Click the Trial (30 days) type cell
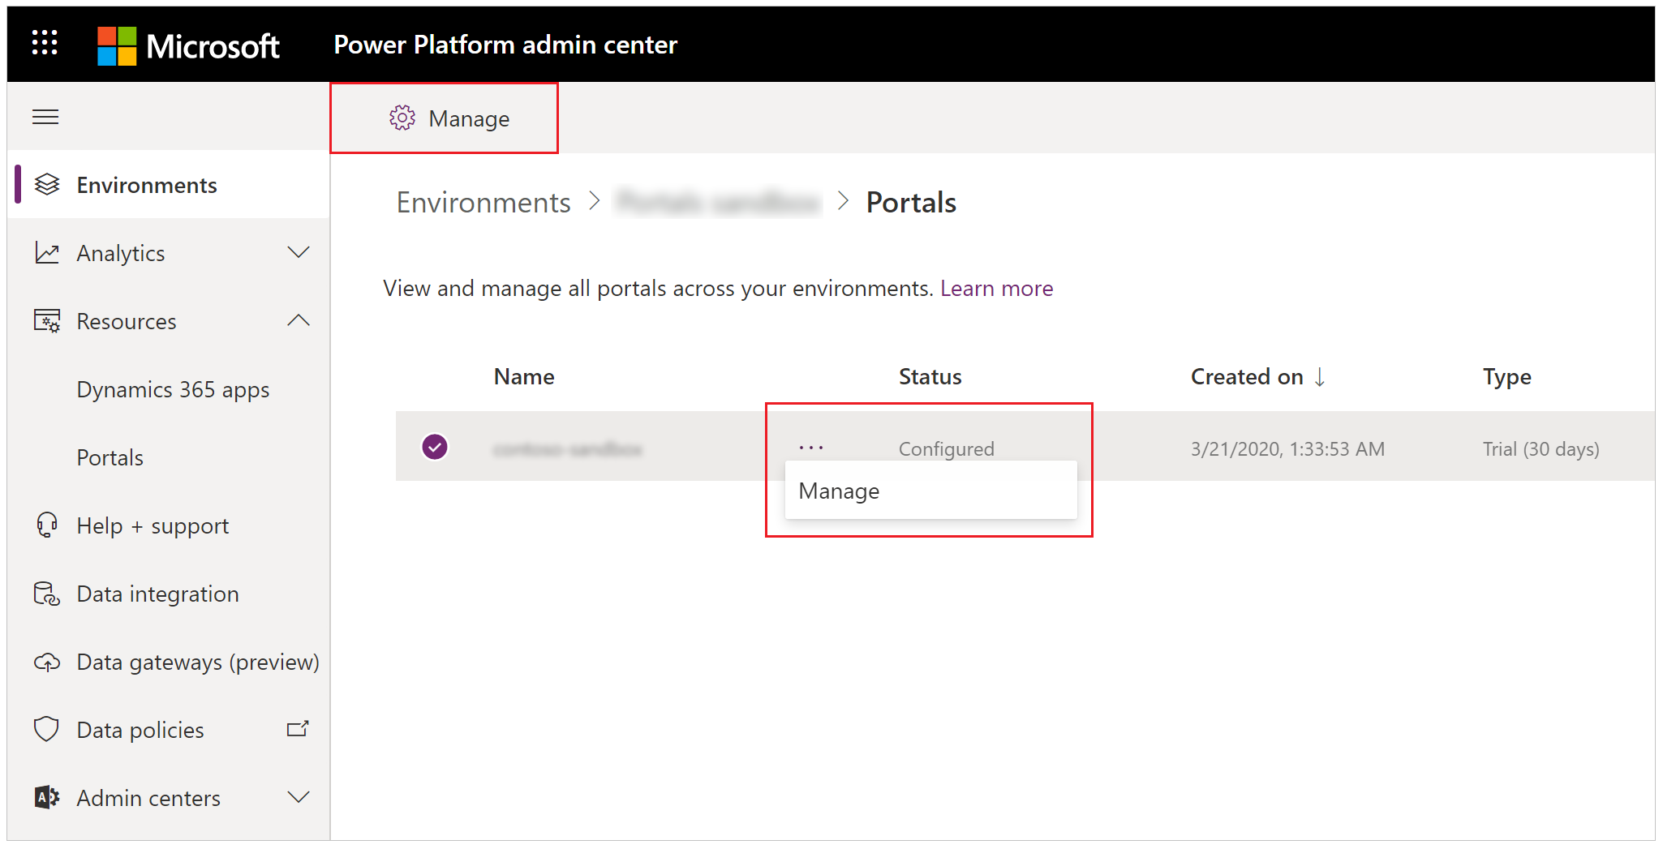1663x849 pixels. point(1541,449)
